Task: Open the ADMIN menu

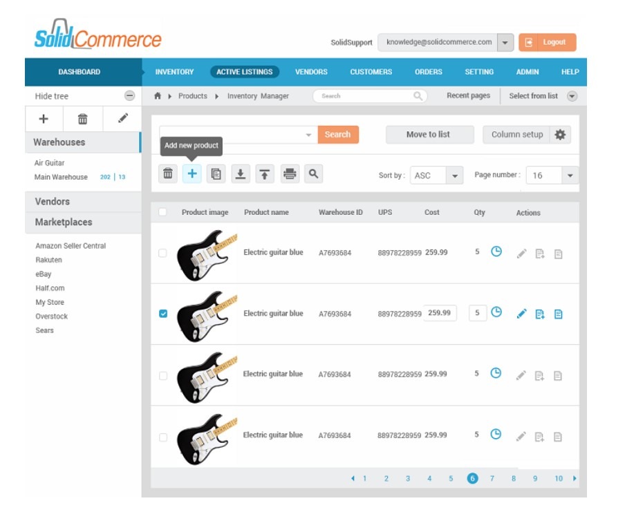Action: click(x=528, y=72)
